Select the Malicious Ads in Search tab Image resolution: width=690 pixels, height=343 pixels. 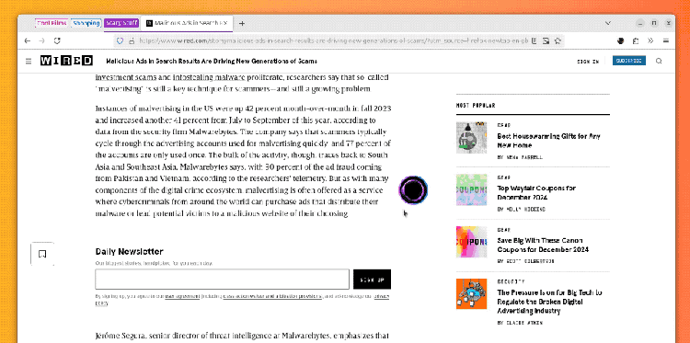tap(187, 23)
